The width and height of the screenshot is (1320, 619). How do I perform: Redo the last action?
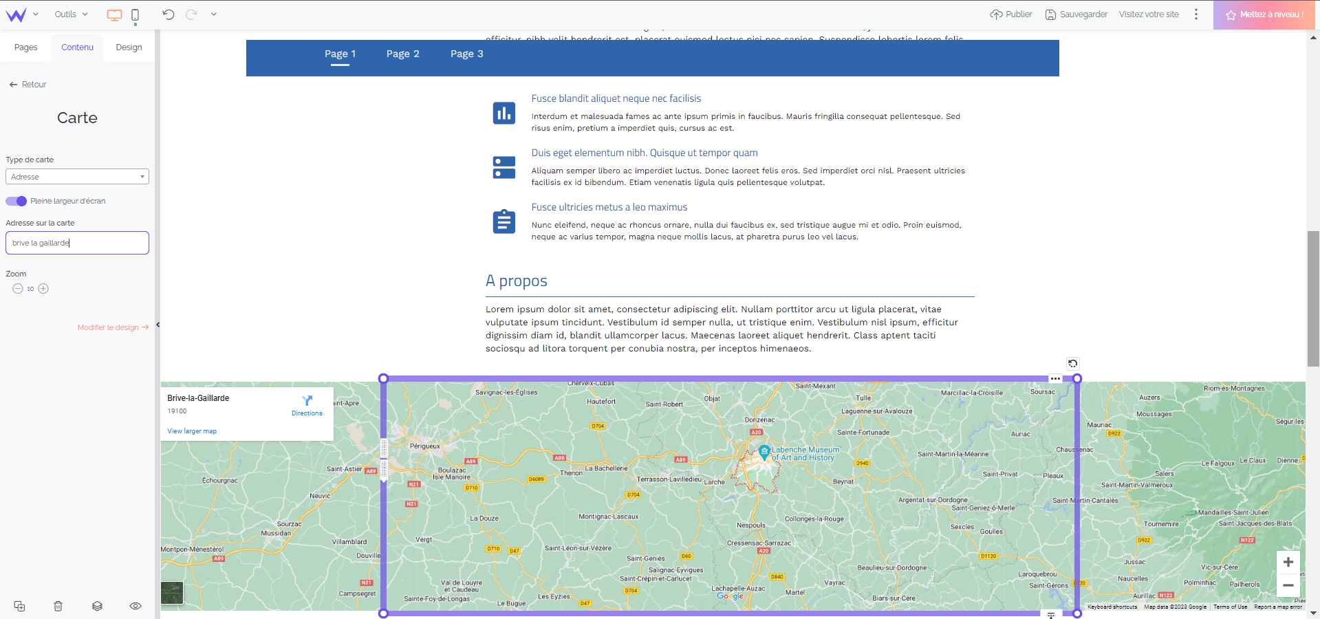[191, 14]
